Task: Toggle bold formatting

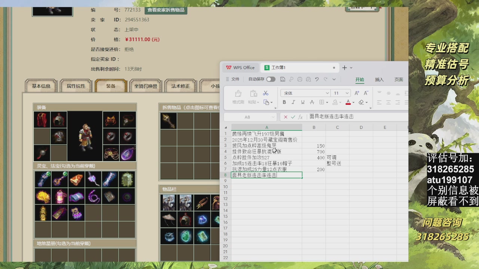Action: click(284, 102)
